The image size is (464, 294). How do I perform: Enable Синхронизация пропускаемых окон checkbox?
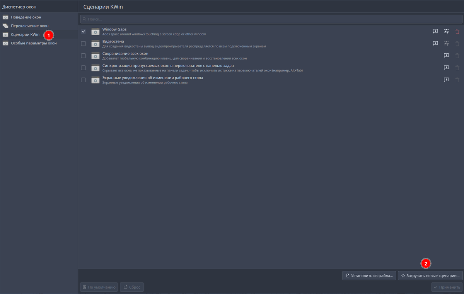tap(84, 68)
